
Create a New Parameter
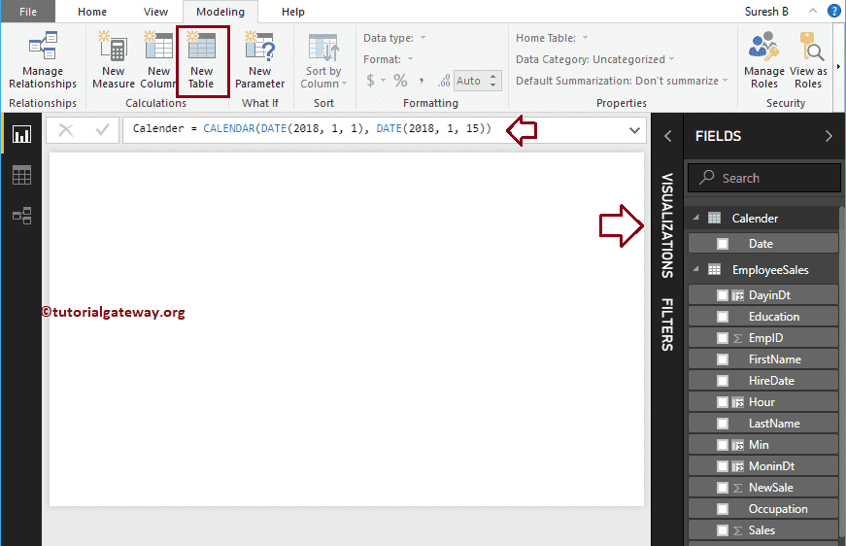point(259,60)
